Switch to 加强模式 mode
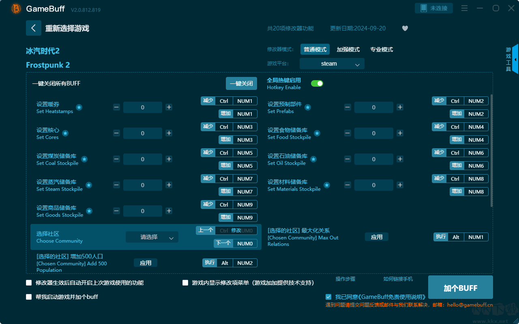Screen dimensions: 519x324 tap(347, 49)
